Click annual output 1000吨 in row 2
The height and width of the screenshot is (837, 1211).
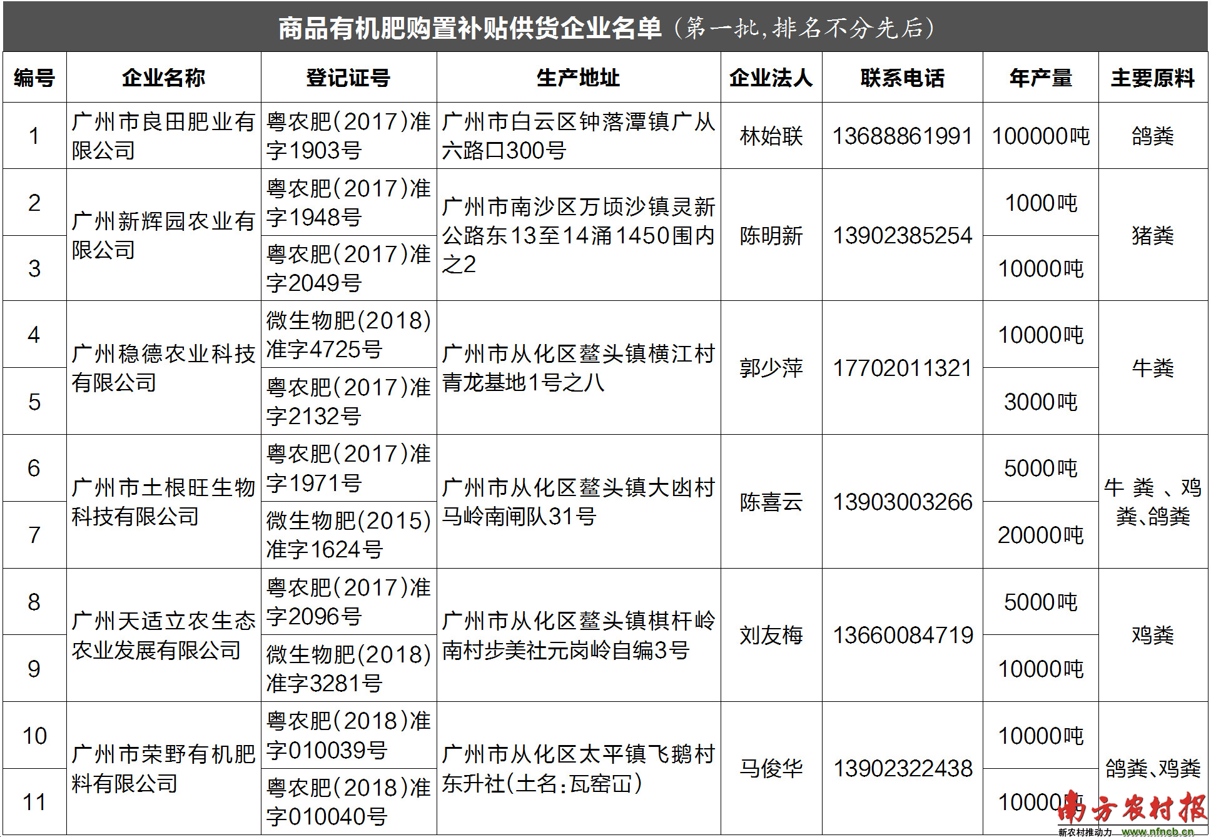(x=1041, y=203)
